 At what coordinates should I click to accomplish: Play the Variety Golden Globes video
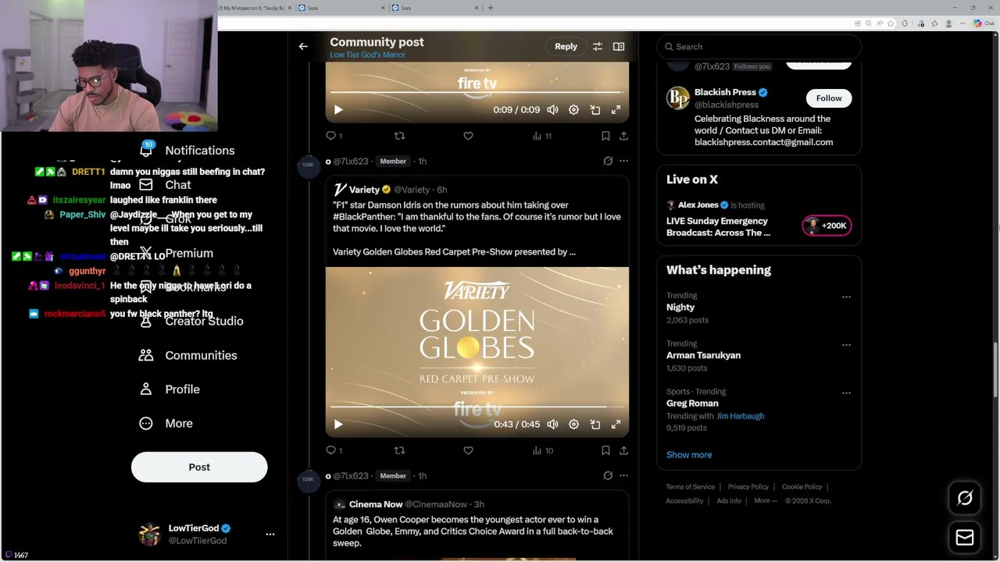(x=338, y=424)
